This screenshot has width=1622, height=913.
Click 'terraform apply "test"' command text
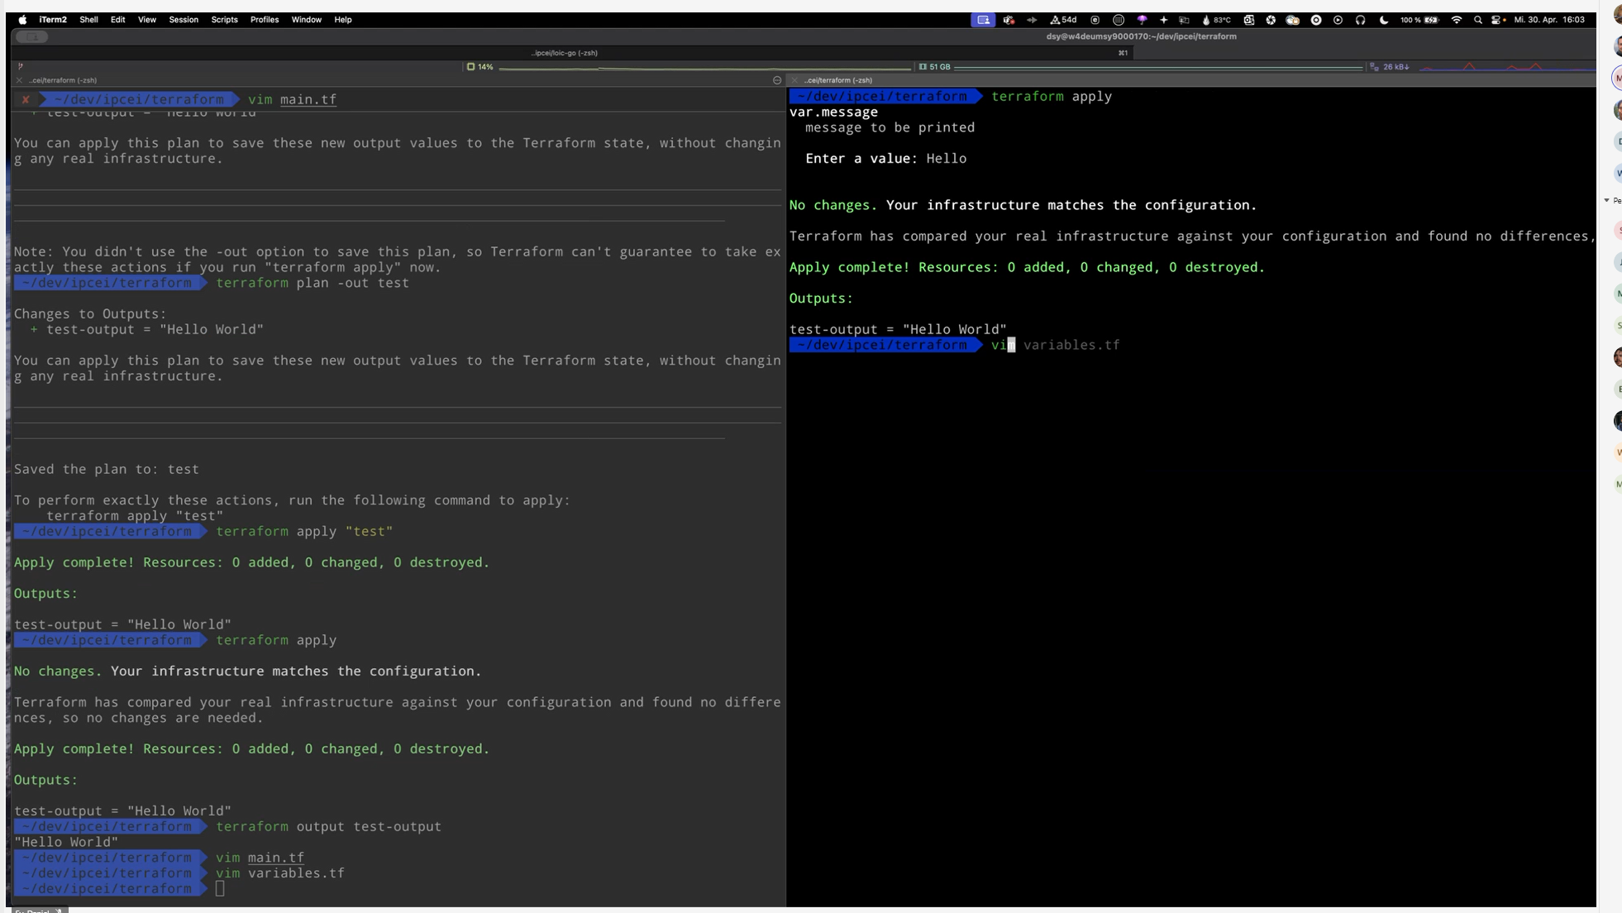(x=304, y=532)
